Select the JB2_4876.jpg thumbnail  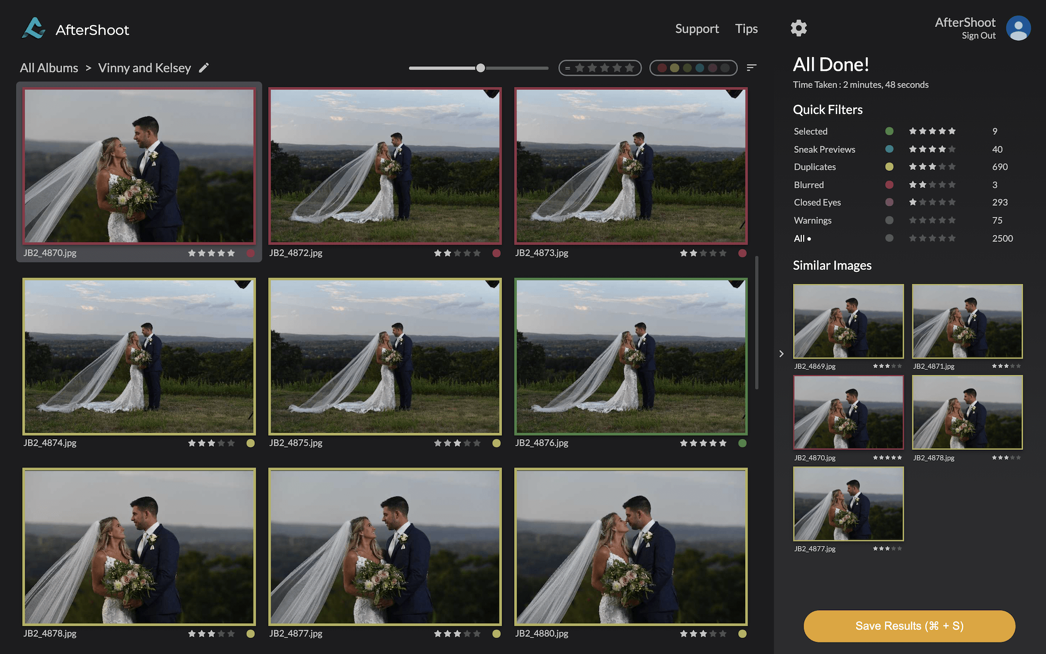[x=631, y=356]
